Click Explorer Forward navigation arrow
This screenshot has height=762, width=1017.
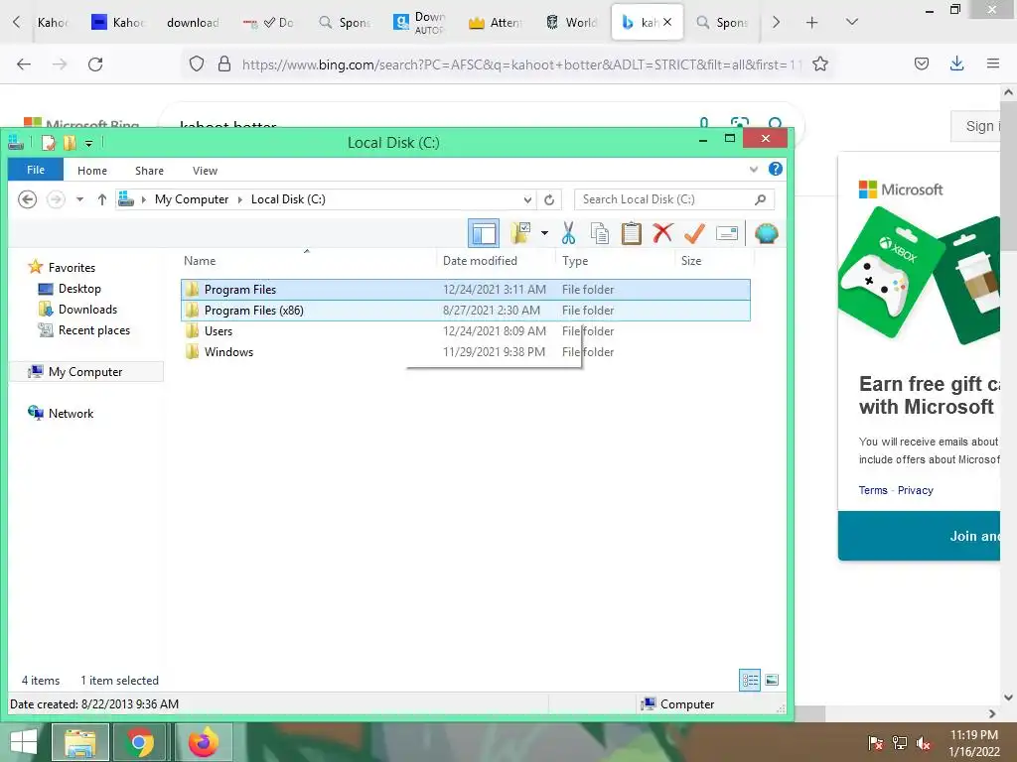[56, 198]
